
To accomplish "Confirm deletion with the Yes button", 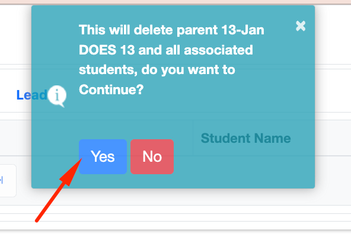I will (x=103, y=156).
